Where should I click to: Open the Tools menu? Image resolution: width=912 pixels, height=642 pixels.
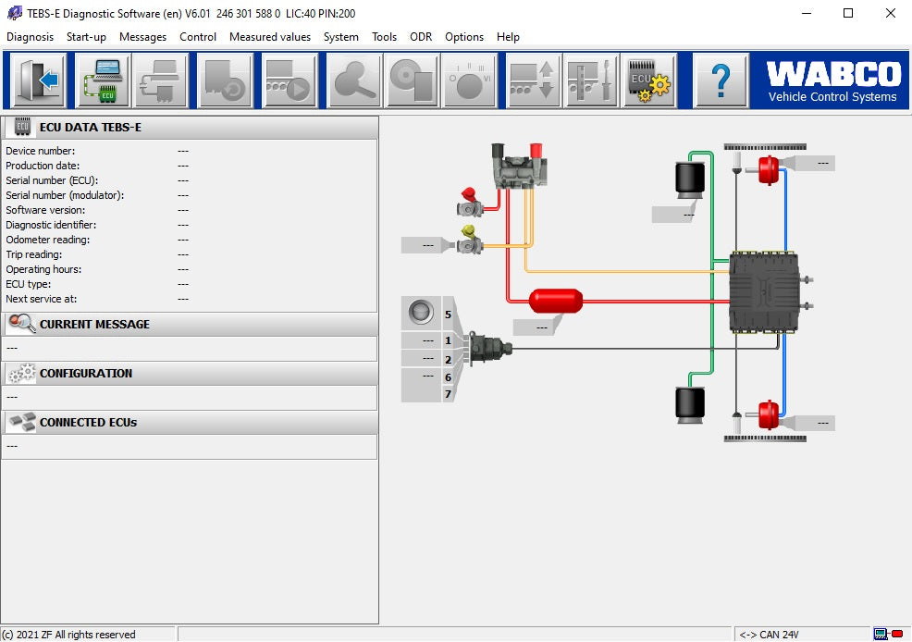pyautogui.click(x=384, y=37)
